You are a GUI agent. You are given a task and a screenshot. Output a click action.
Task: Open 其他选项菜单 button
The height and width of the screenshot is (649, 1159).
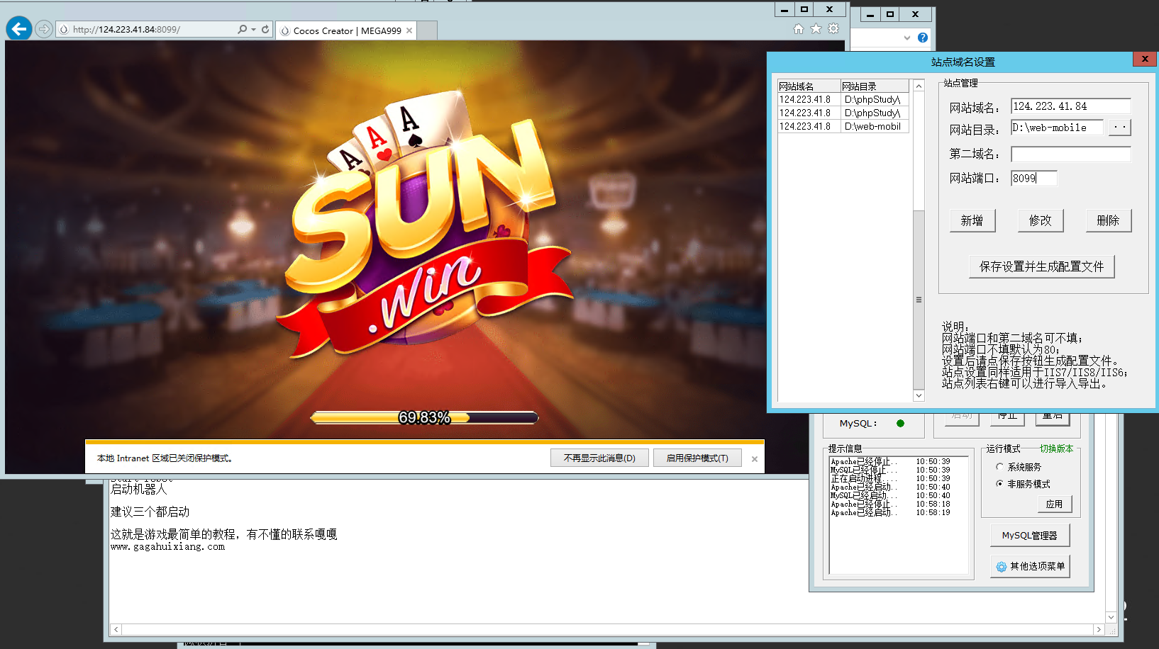pos(1031,566)
